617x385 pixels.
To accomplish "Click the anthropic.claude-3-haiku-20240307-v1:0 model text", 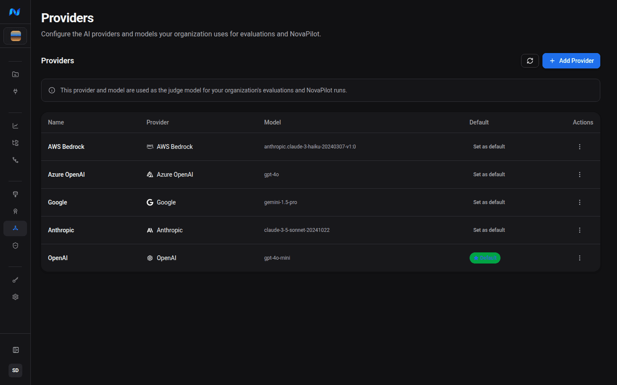I will (310, 147).
